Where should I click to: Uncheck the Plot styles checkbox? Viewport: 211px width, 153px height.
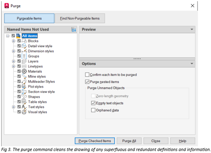pos(19,86)
